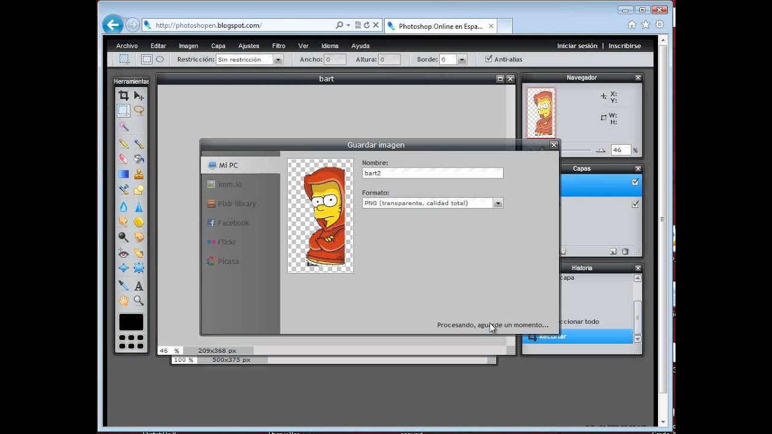This screenshot has height=434, width=772.
Task: Select the Smudge finger tool
Action: (x=124, y=222)
